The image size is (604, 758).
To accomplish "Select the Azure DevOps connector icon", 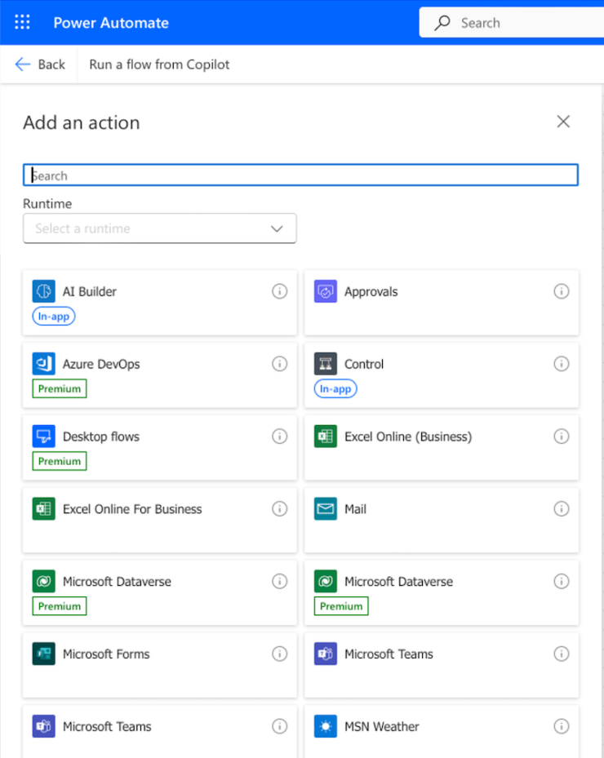I will (44, 363).
